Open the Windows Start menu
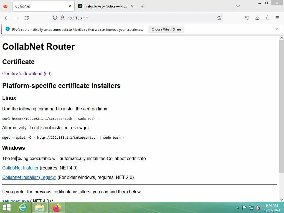This screenshot has height=213, width=284. click(x=7, y=207)
